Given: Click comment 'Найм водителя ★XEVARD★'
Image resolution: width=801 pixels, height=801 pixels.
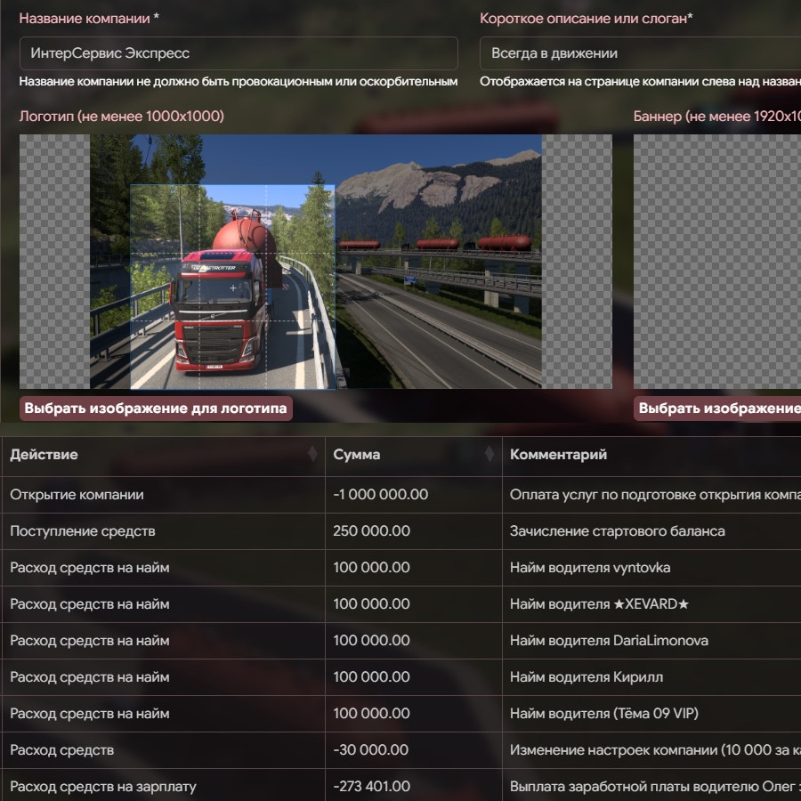Looking at the screenshot, I should [x=599, y=603].
